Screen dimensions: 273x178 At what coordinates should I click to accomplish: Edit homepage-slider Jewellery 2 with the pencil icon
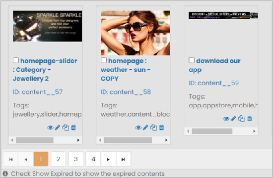pos(58,128)
